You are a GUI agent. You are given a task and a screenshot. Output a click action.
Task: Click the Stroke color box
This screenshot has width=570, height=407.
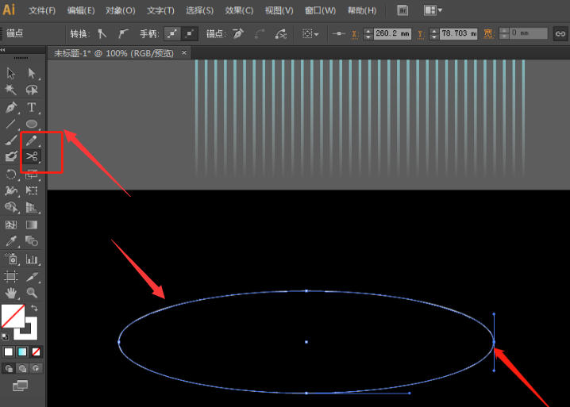coord(31,333)
